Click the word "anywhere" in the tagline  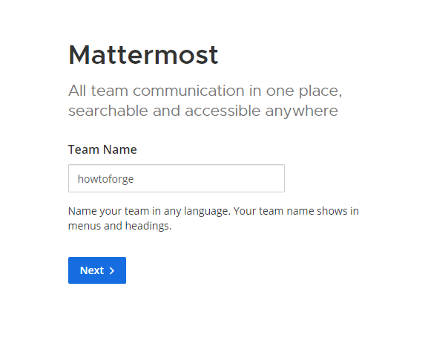click(302, 111)
